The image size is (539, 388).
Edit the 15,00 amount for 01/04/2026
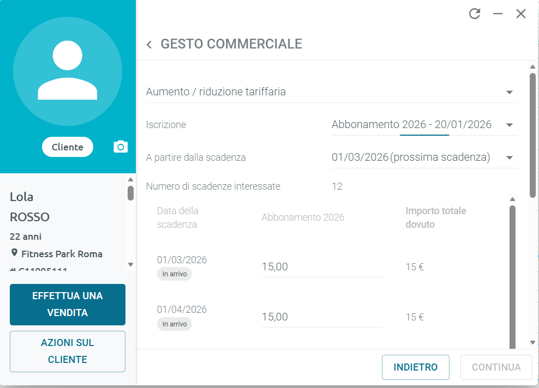322,317
